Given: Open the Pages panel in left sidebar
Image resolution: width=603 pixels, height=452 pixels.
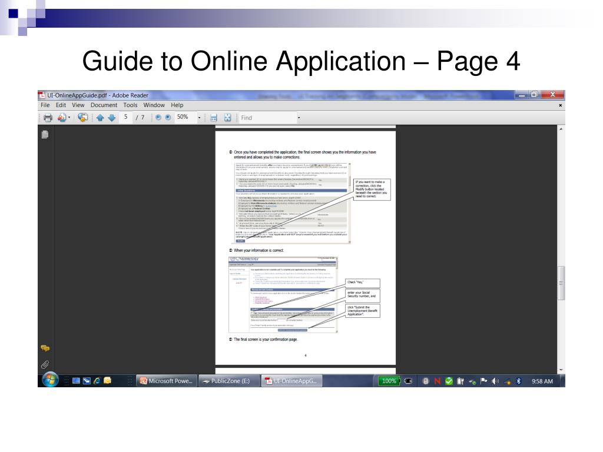Looking at the screenshot, I should 45,135.
